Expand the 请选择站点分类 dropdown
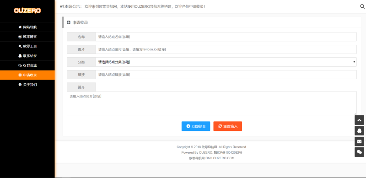This screenshot has width=366, height=178. (x=226, y=62)
